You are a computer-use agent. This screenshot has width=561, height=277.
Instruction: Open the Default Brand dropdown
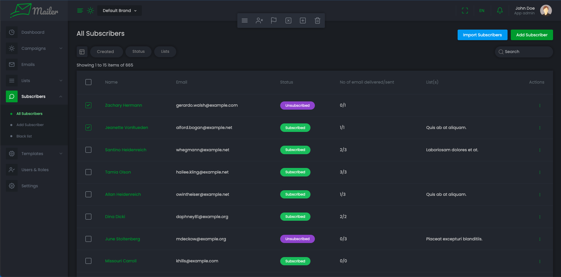point(120,11)
